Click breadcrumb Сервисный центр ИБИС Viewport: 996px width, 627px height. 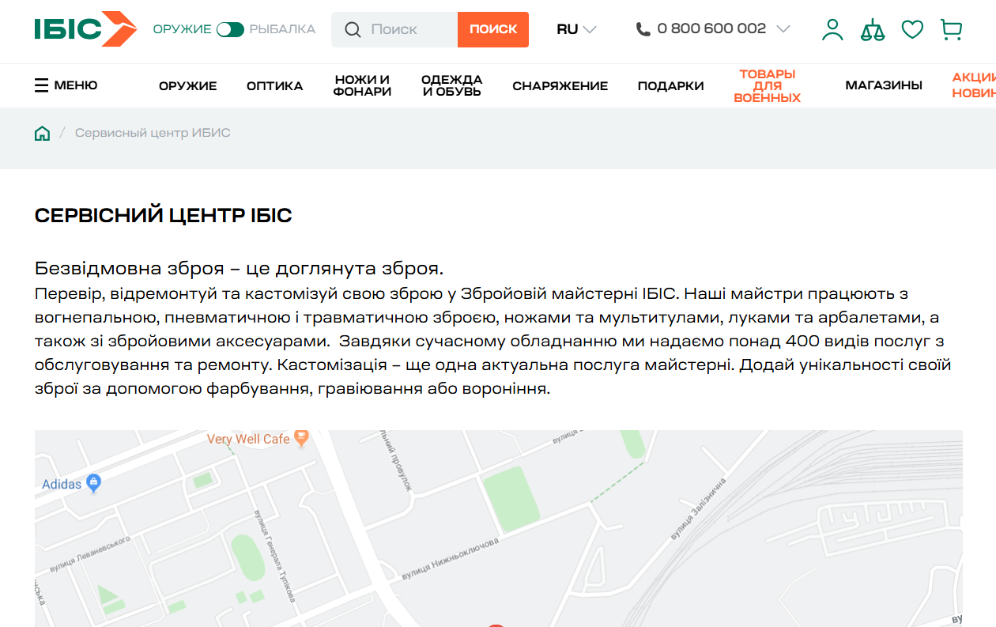pyautogui.click(x=153, y=133)
